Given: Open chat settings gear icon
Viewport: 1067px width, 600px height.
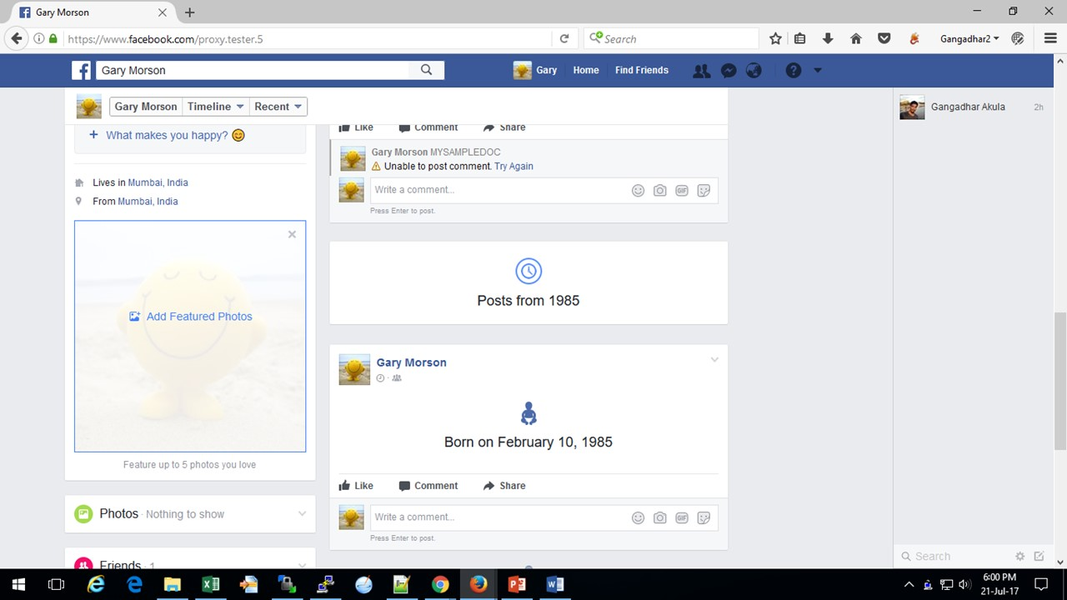Looking at the screenshot, I should click(x=1019, y=556).
